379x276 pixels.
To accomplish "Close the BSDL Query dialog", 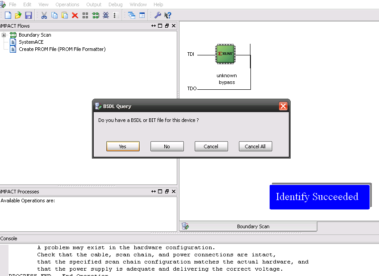I will point(283,106).
